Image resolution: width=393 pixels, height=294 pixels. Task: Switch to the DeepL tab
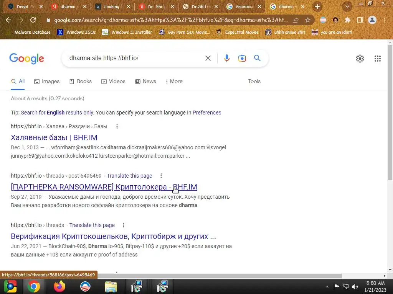pos(22,7)
